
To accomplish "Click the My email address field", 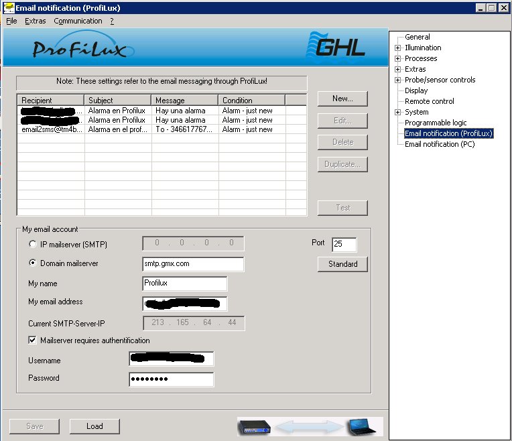I will [185, 304].
